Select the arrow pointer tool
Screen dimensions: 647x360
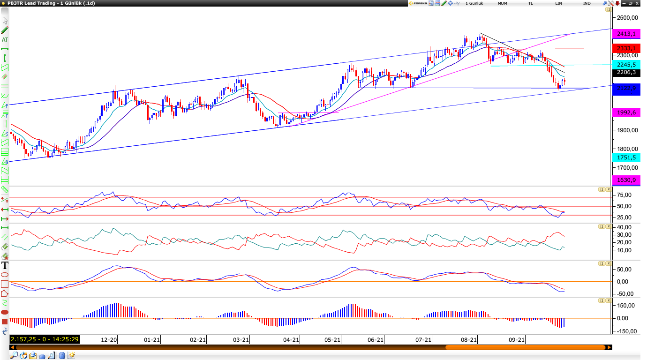point(5,21)
